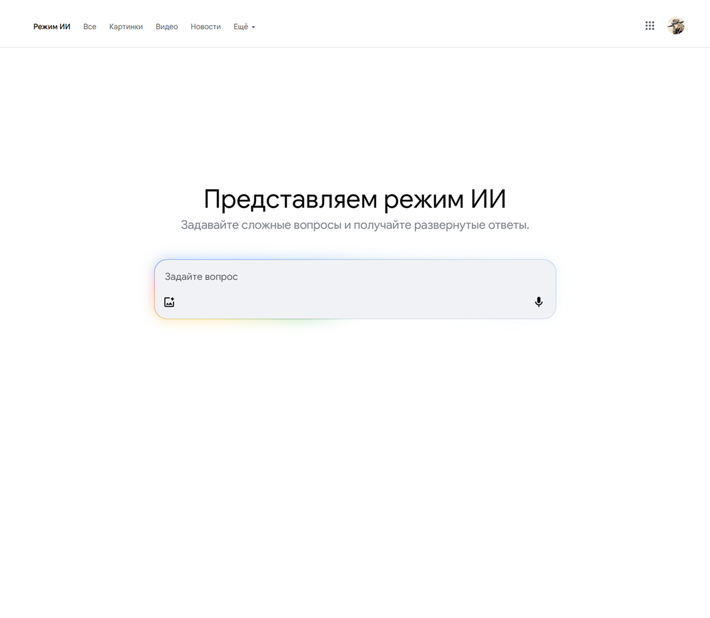The width and height of the screenshot is (710, 618).
Task: Open the Картинки tab
Action: coord(126,27)
